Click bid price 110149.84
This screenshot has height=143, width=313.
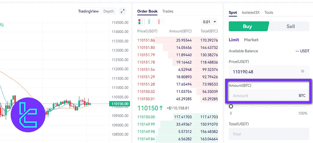[x=146, y=139]
